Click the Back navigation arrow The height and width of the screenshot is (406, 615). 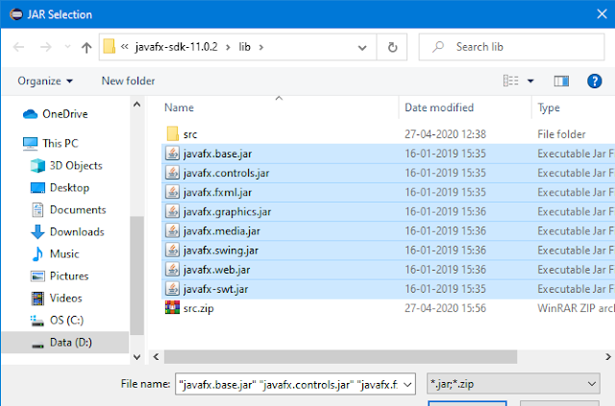click(18, 47)
